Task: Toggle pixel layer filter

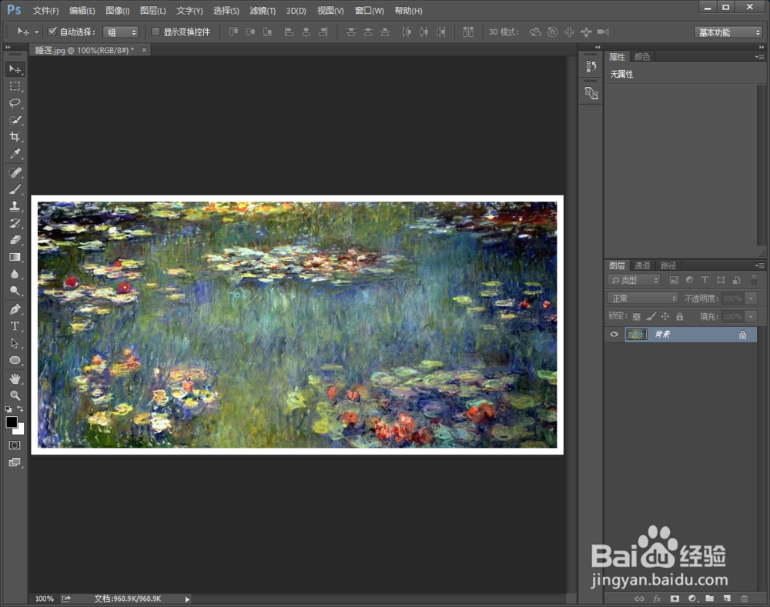Action: pyautogui.click(x=674, y=280)
